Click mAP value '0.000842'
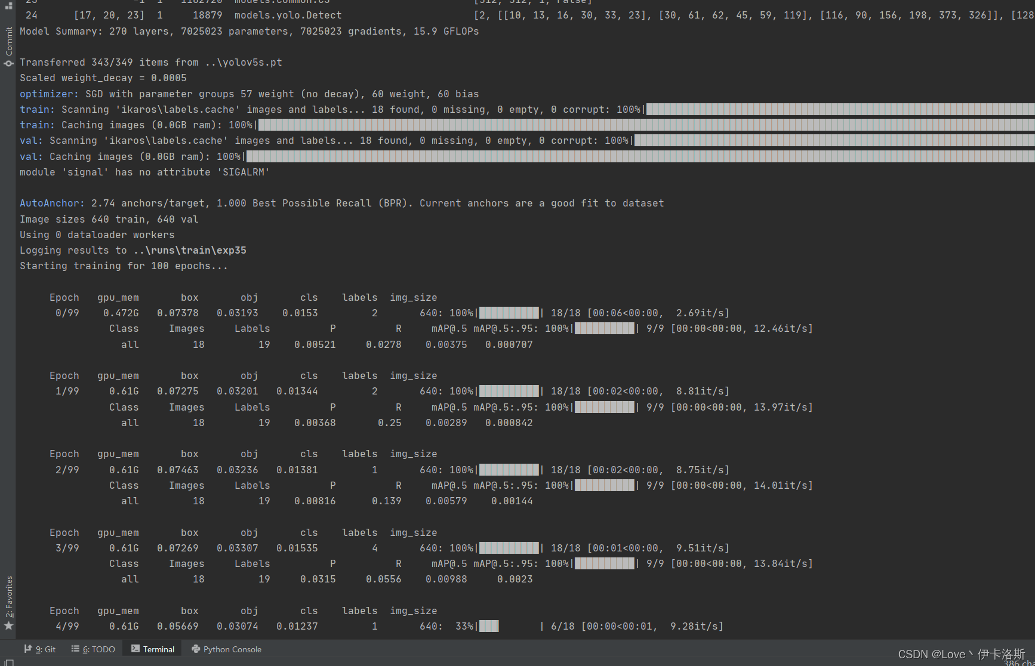The height and width of the screenshot is (666, 1035). coord(509,423)
